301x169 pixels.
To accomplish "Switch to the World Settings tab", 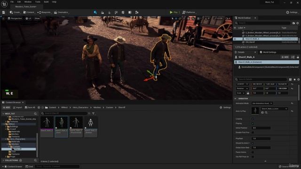I will 268,52.
